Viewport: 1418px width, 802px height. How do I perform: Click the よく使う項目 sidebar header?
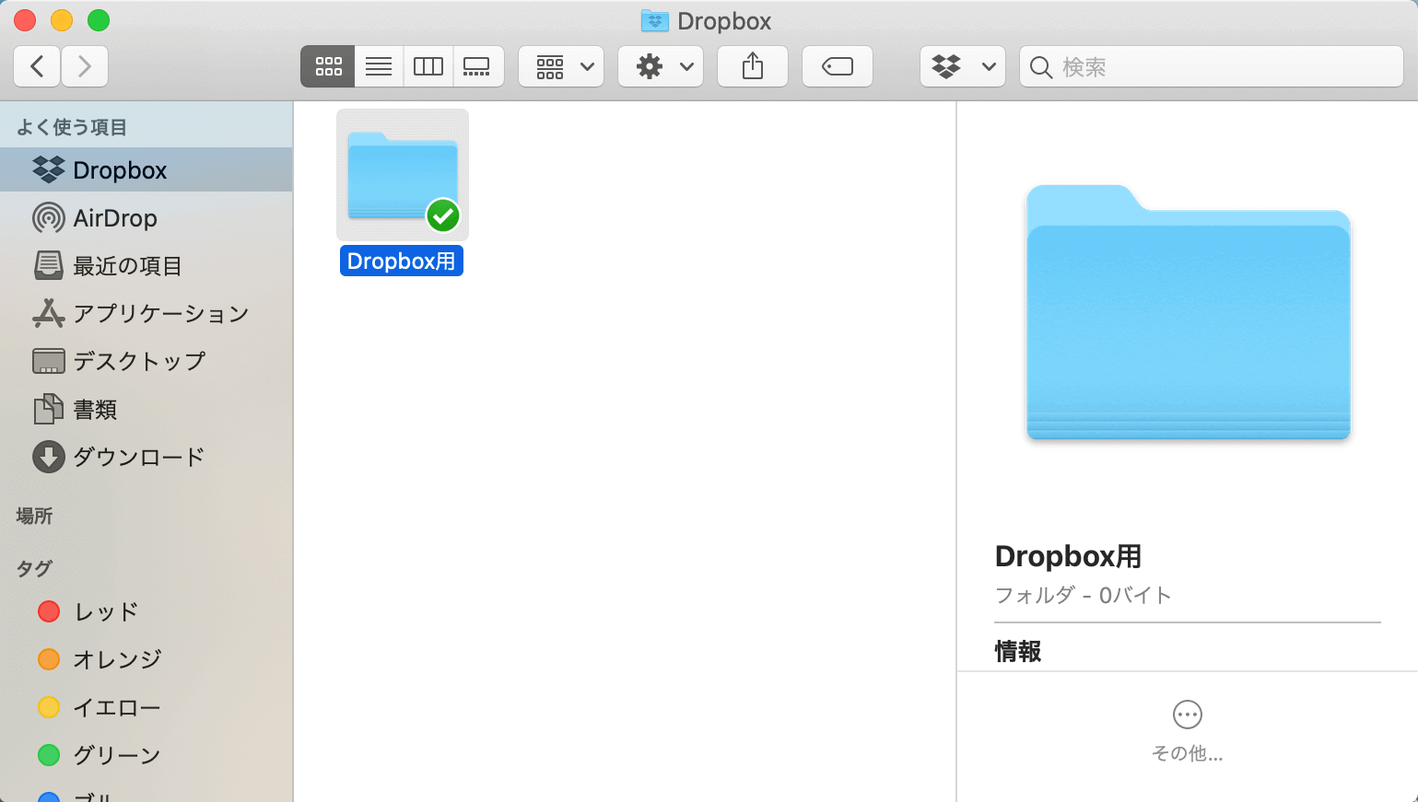point(72,127)
